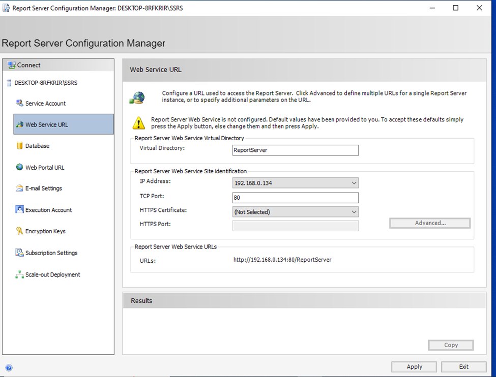Go to Subscription Settings
The height and width of the screenshot is (377, 496).
pyautogui.click(x=51, y=253)
